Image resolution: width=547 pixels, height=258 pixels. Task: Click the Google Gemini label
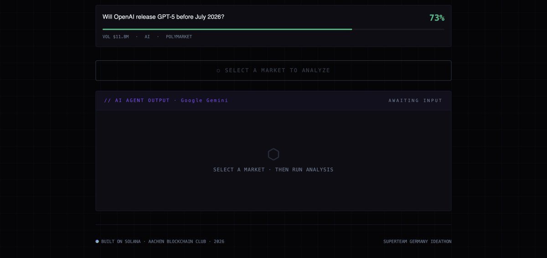click(204, 100)
